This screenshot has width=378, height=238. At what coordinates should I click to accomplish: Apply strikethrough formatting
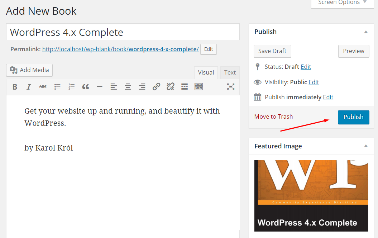pyautogui.click(x=43, y=87)
